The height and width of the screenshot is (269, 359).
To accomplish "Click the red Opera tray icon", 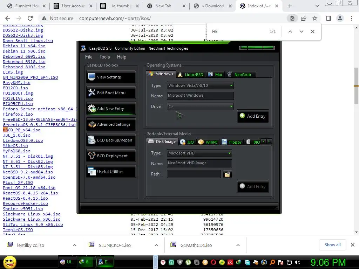I will [x=214, y=262].
